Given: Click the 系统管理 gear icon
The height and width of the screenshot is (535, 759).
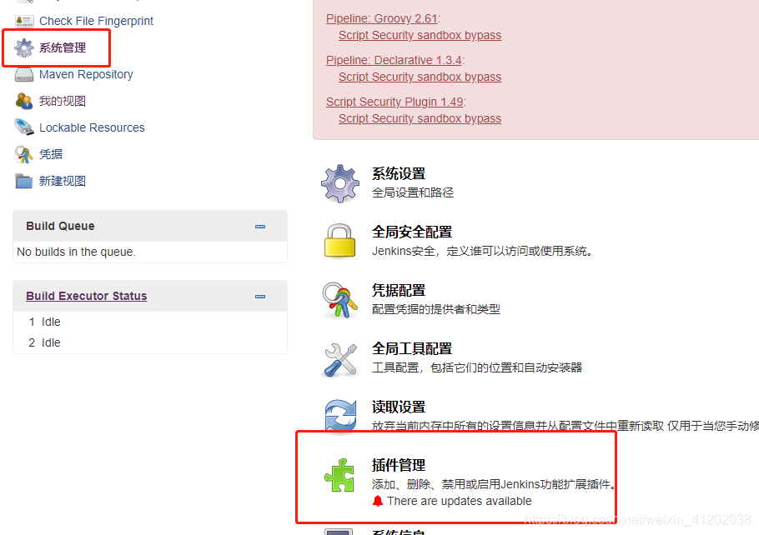Looking at the screenshot, I should 24,47.
